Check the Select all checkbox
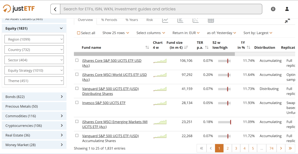The image size is (298, 154). point(79,33)
